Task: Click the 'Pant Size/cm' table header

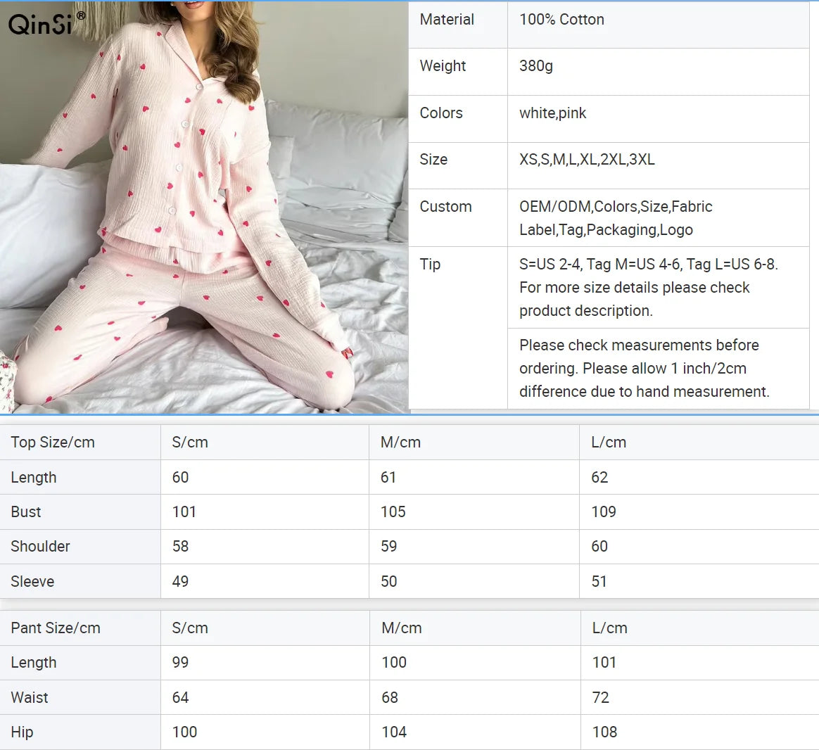Action: [56, 628]
